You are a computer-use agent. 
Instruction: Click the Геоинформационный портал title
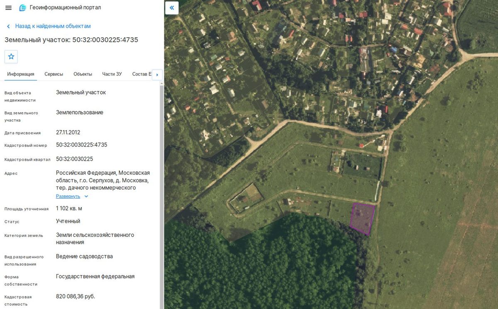pos(65,7)
